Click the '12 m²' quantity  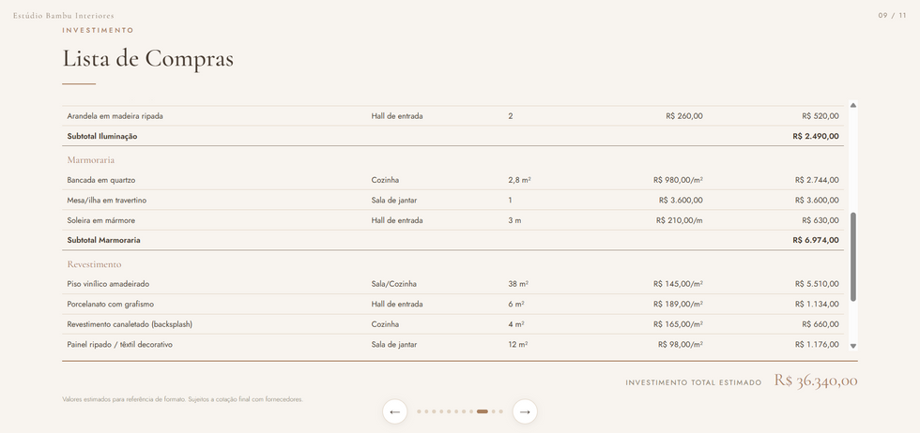tap(518, 345)
